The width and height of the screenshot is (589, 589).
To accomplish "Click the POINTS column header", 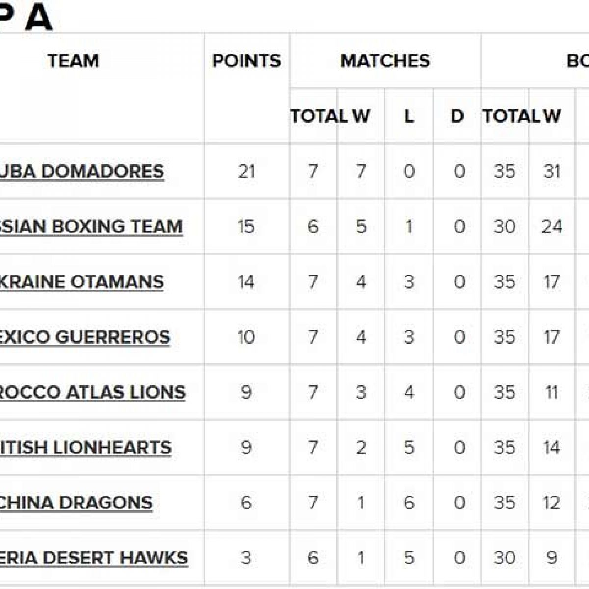I will [x=246, y=61].
